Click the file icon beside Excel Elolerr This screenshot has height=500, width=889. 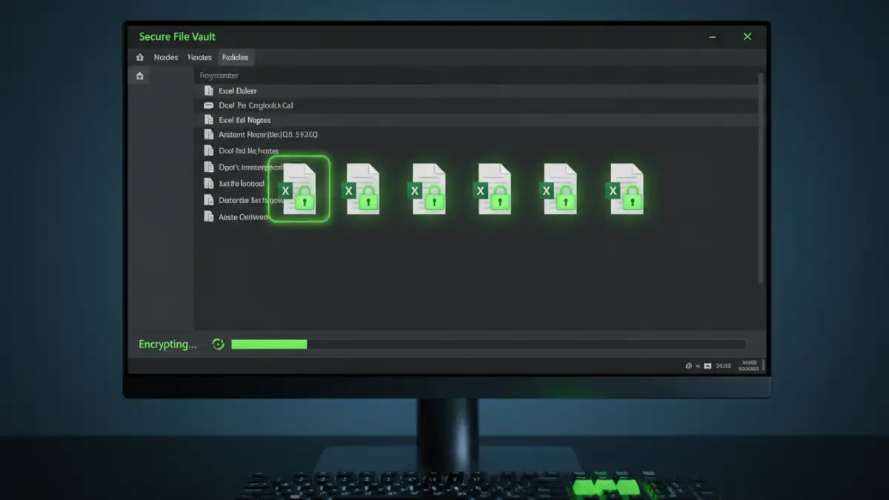click(x=209, y=90)
